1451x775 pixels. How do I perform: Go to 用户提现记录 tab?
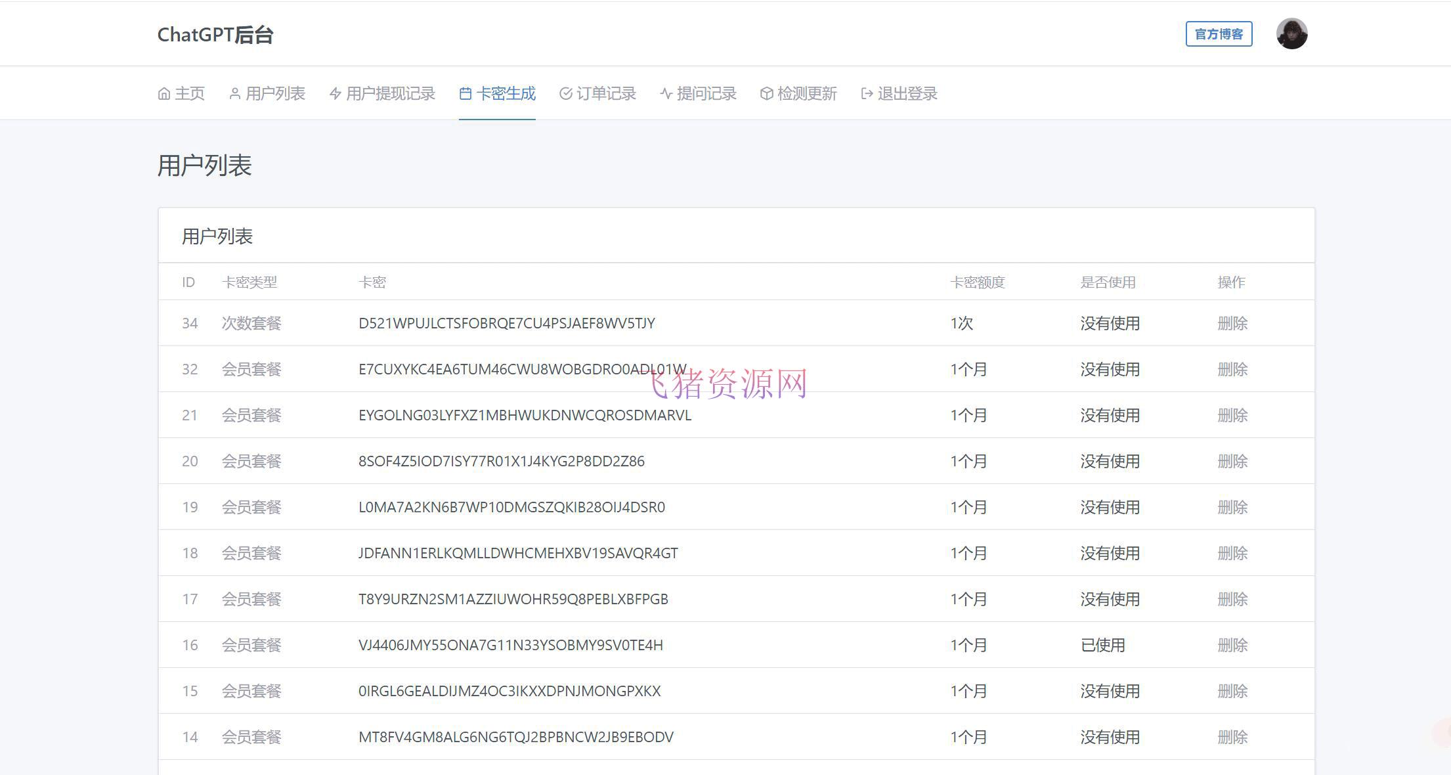coord(382,94)
